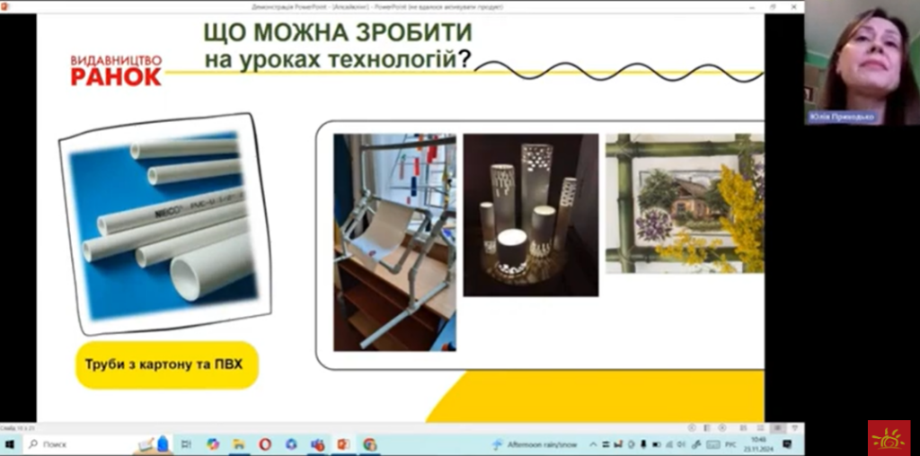920x456 pixels.
Task: Open Task View from the taskbar
Action: click(x=186, y=444)
